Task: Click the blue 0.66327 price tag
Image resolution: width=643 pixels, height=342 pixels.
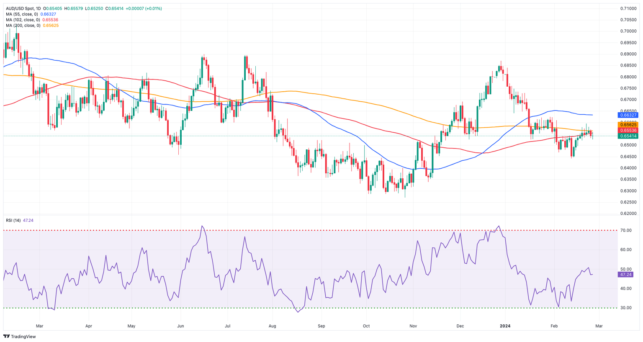Action: [x=628, y=115]
